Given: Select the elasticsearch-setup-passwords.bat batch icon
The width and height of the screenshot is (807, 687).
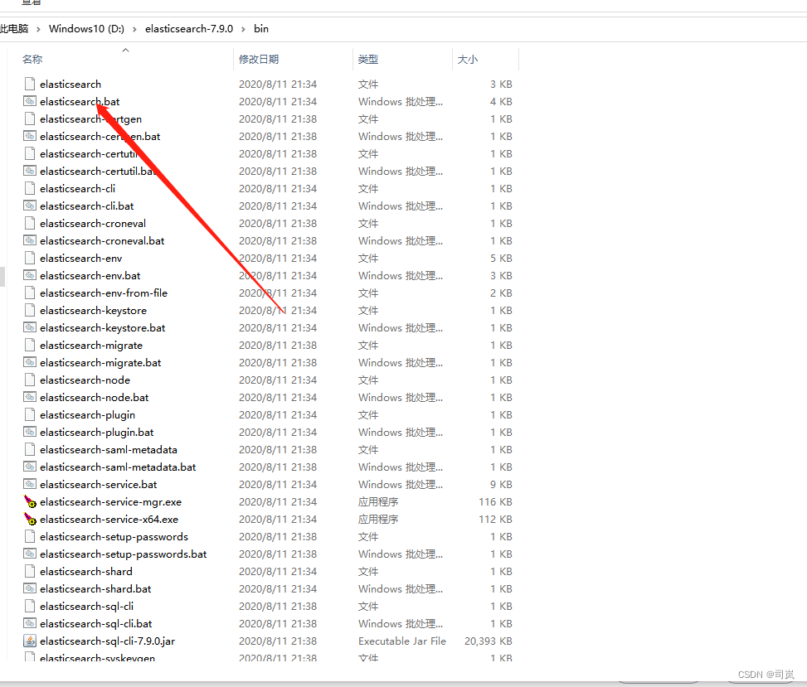Looking at the screenshot, I should [x=30, y=554].
